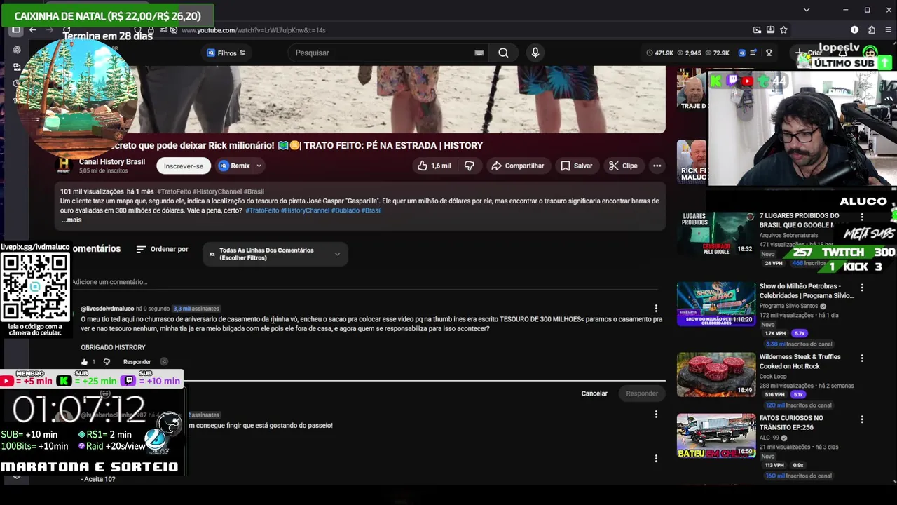Click the small icon next to comment's Responder
Image resolution: width=897 pixels, height=505 pixels.
tap(164, 362)
